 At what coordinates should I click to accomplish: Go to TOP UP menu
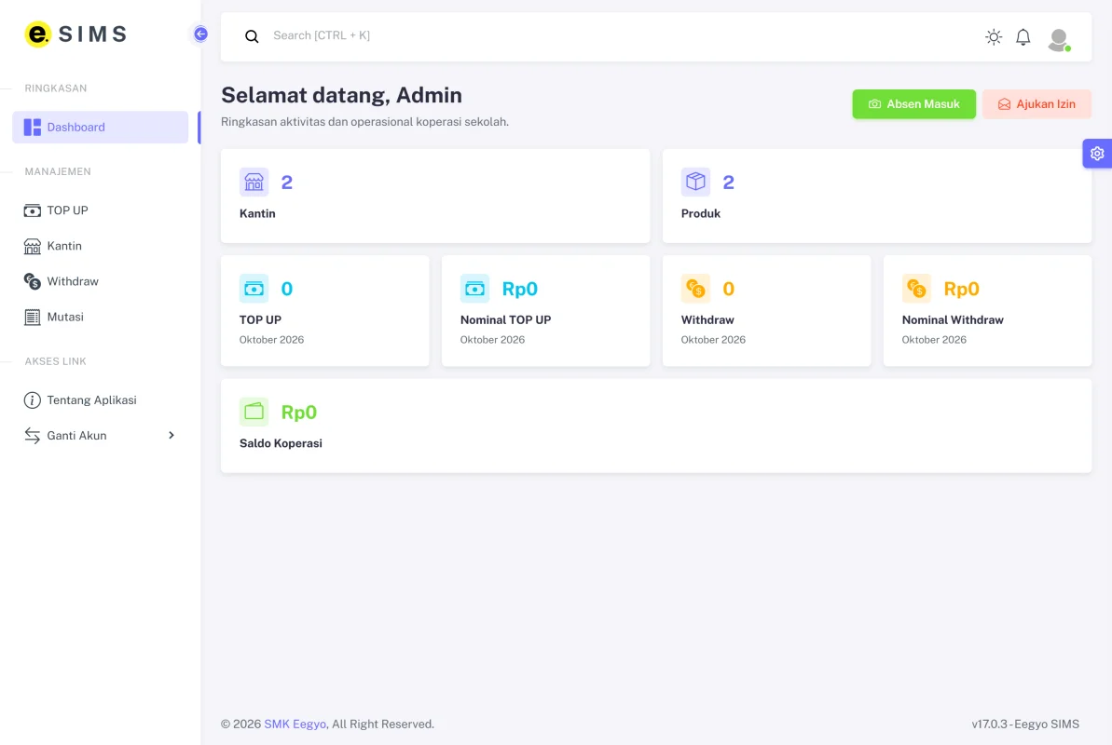point(100,210)
